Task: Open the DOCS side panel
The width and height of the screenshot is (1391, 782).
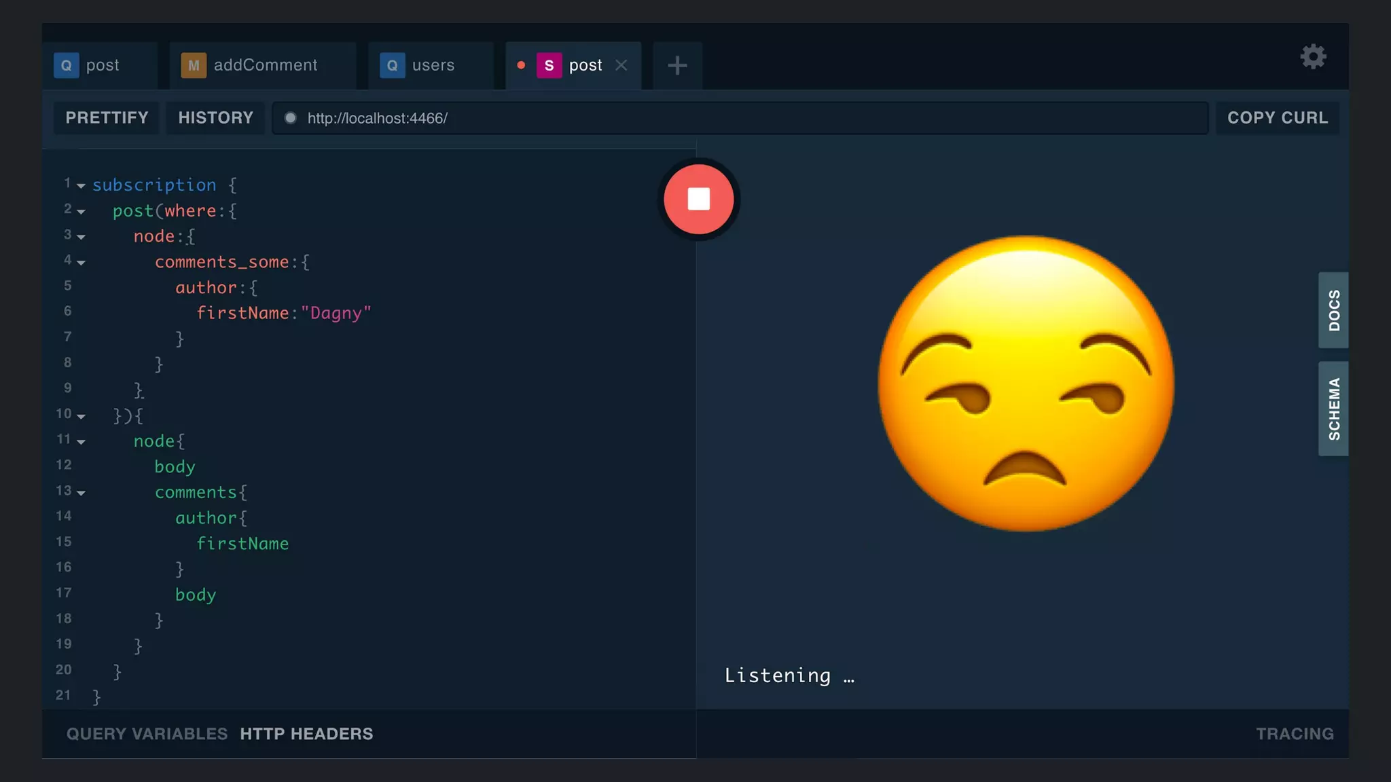Action: click(1333, 310)
